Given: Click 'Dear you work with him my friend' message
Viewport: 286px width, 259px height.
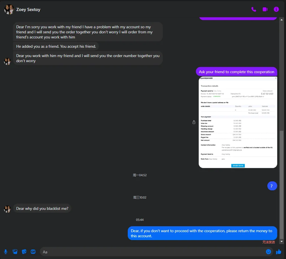Looking at the screenshot, I should coord(88,58).
